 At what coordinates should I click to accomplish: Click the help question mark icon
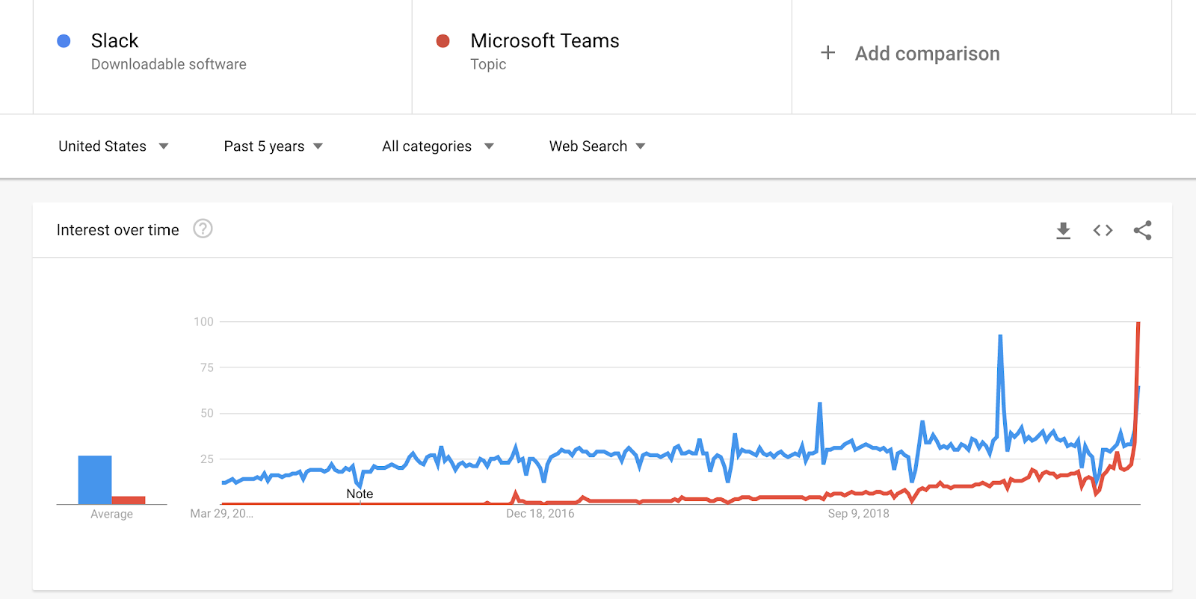(203, 229)
